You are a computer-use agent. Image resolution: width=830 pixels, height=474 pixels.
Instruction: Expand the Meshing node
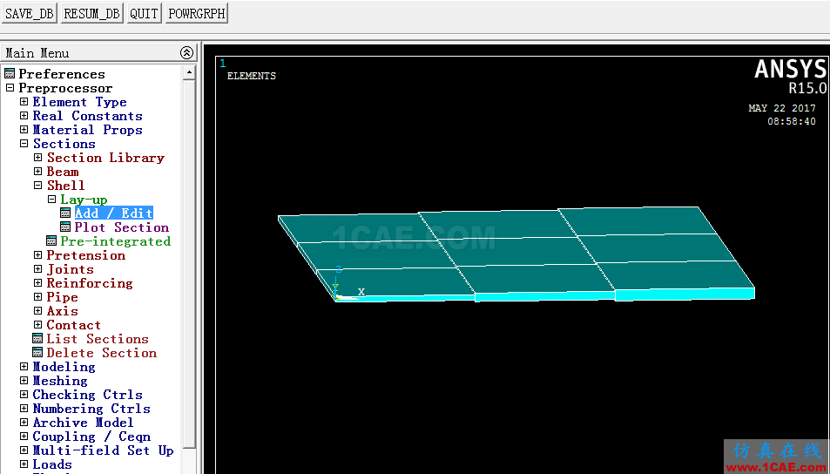tap(24, 380)
